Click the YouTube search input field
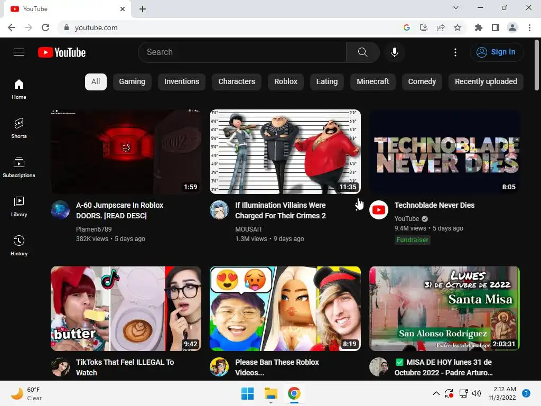 click(242, 52)
